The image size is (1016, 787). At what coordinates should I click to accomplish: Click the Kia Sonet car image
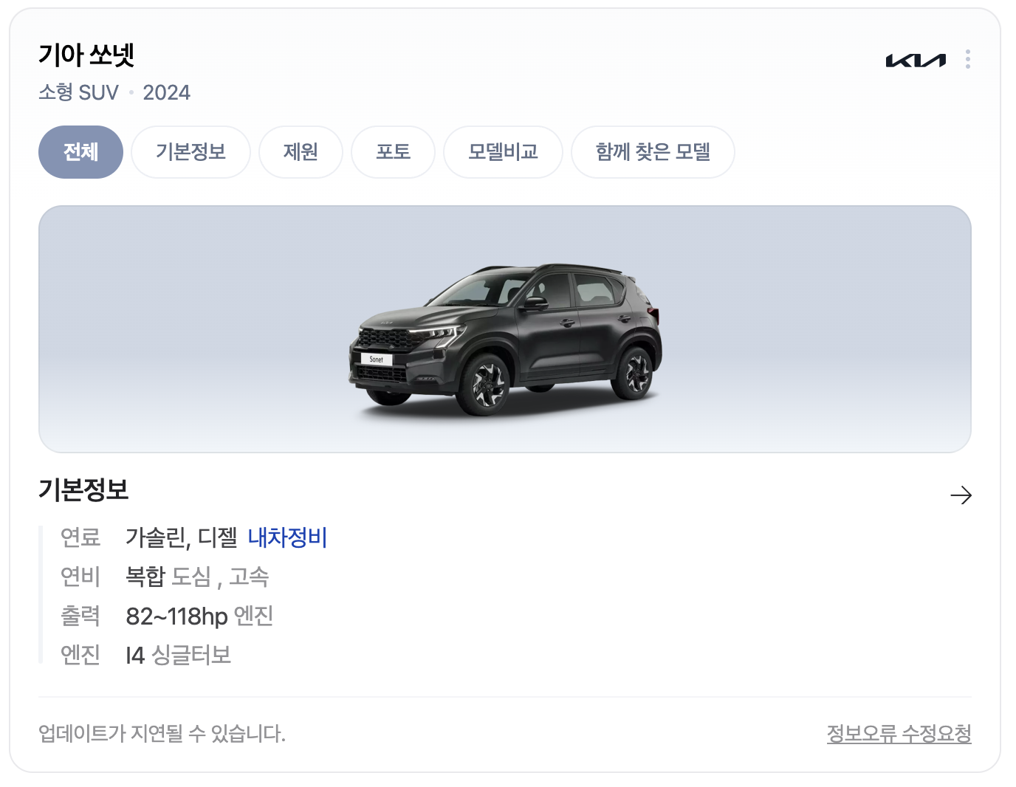[505, 337]
